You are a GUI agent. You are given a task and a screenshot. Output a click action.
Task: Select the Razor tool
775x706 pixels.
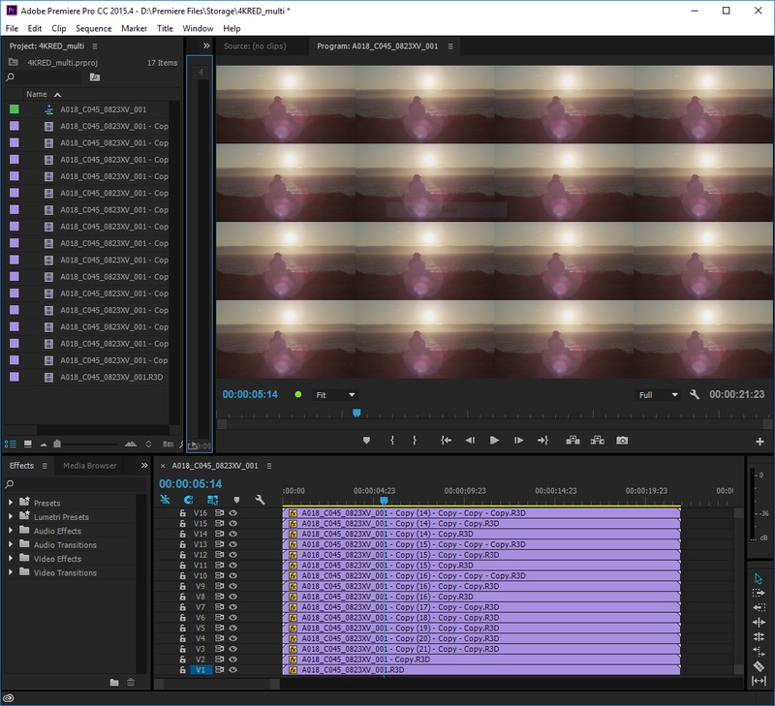[759, 666]
